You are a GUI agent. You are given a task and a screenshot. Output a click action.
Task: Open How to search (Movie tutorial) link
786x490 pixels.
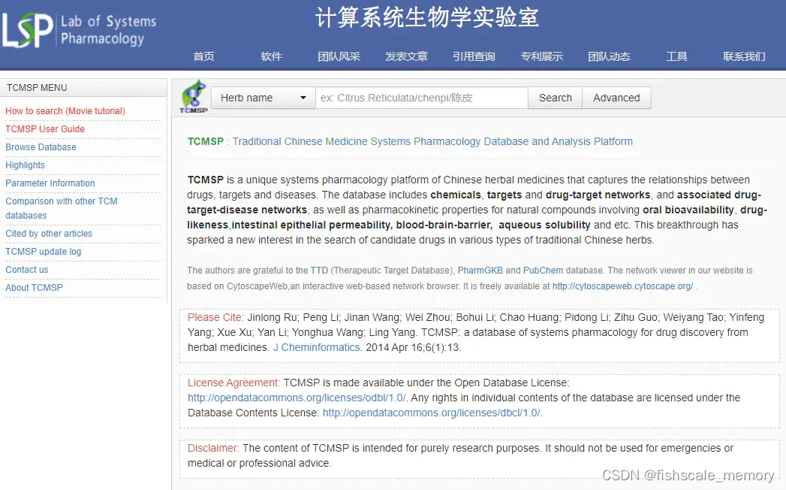(65, 111)
